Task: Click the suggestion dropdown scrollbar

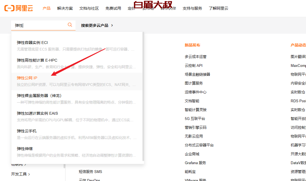Action: (x=143, y=96)
